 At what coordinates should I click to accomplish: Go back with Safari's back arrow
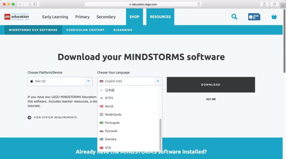point(20,4)
